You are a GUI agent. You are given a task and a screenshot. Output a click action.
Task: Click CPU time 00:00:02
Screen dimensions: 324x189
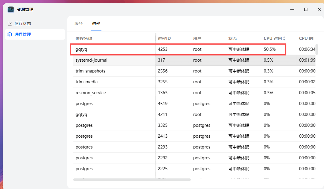(x=307, y=82)
